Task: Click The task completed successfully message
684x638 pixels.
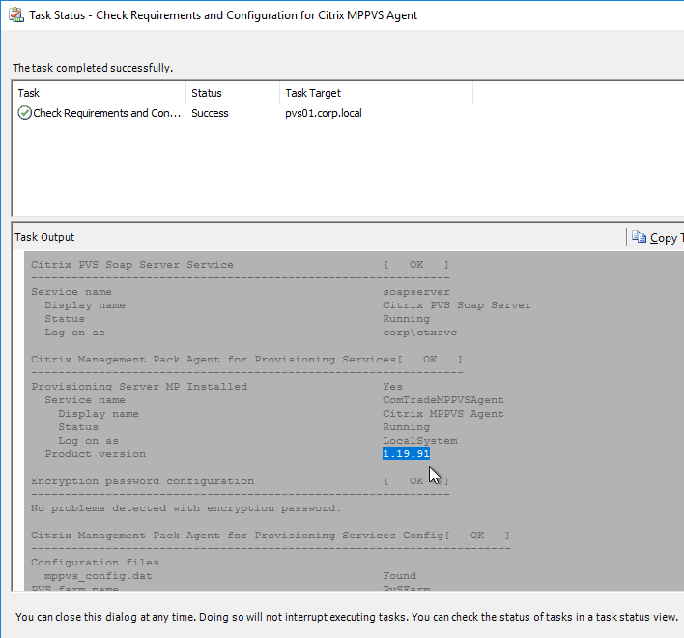Action: [93, 68]
